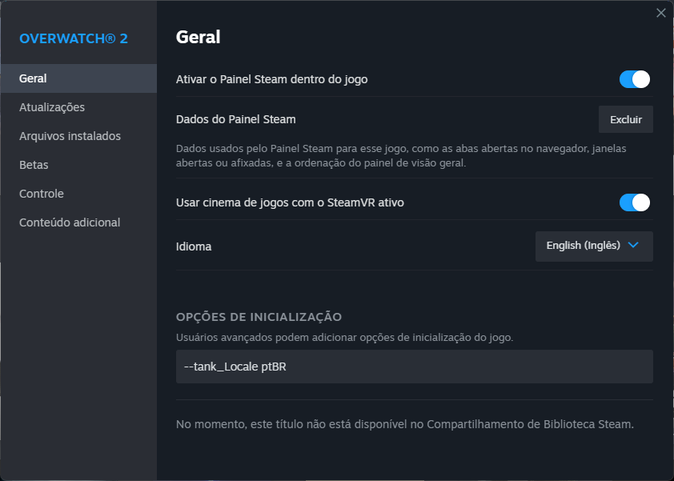This screenshot has width=674, height=481.
Task: Select the Geral tab in sidebar
Action: [33, 78]
